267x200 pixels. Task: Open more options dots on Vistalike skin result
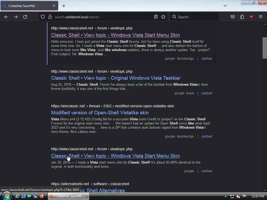click(x=198, y=136)
